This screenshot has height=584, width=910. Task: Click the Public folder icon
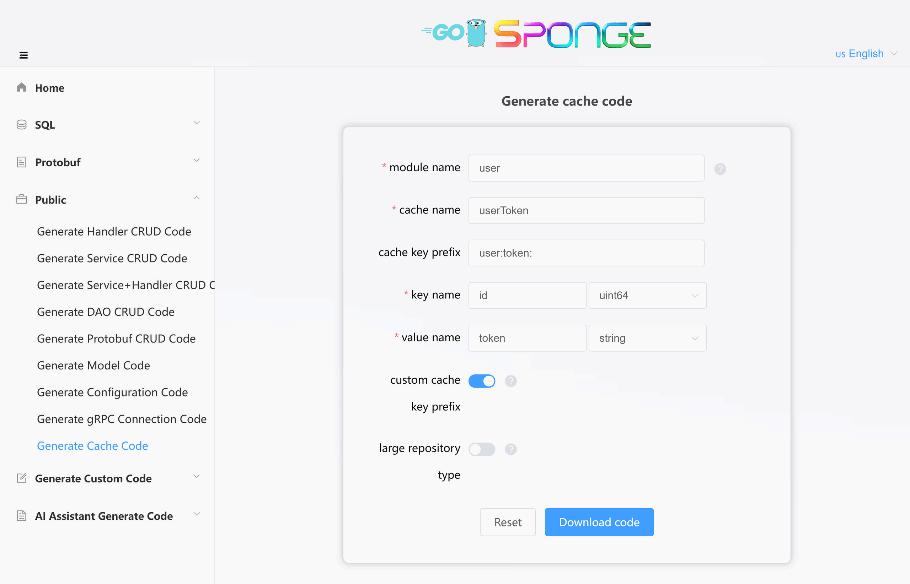pos(22,200)
